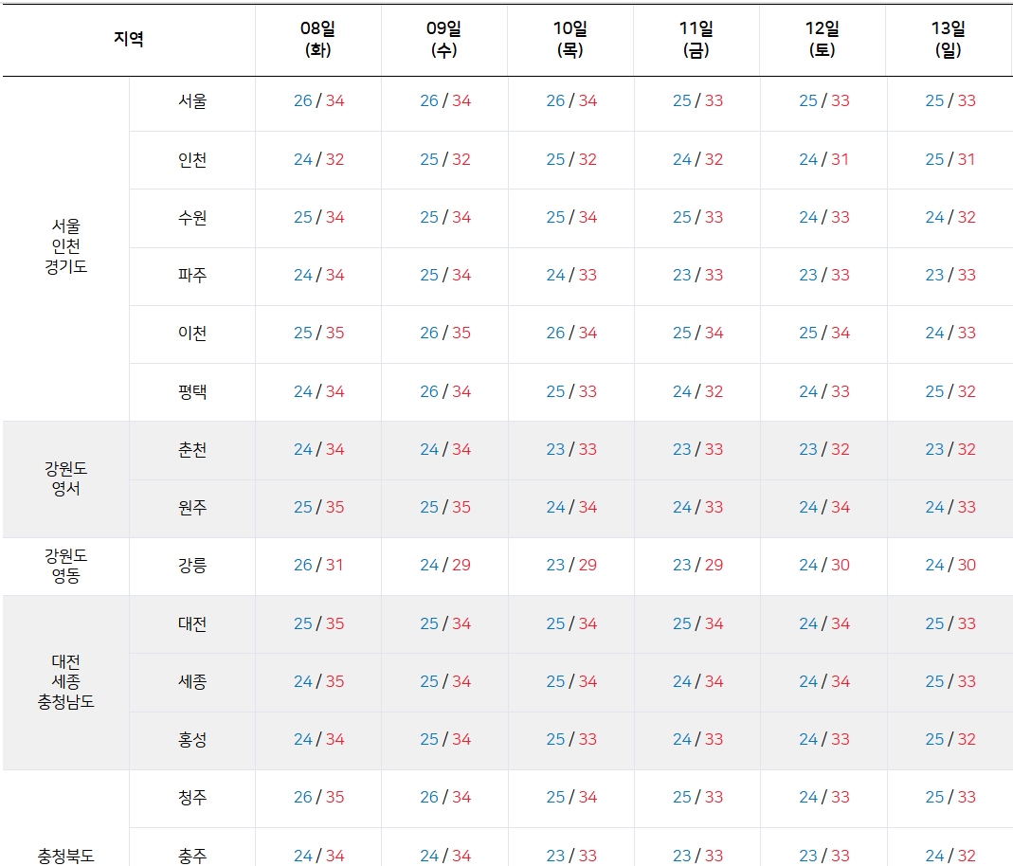The height and width of the screenshot is (866, 1013).
Task: Select 이천 temperature under 09일 (수)
Action: click(444, 334)
